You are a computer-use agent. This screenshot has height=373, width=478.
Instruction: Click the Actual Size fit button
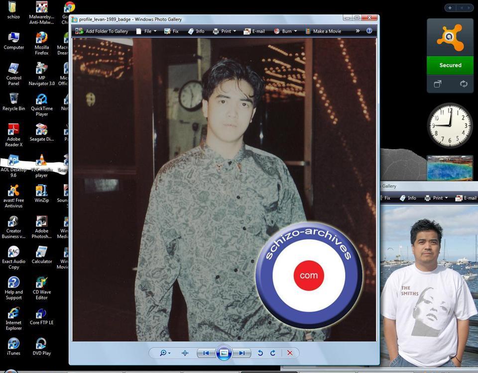tap(185, 353)
